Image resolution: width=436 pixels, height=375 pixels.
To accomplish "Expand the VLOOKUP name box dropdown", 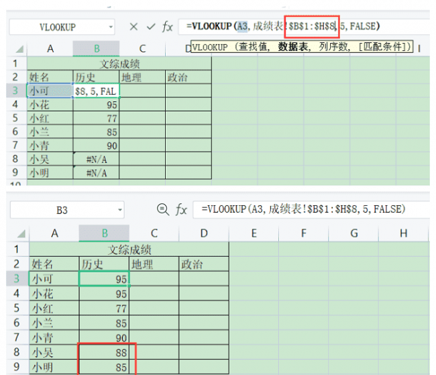I will point(111,27).
